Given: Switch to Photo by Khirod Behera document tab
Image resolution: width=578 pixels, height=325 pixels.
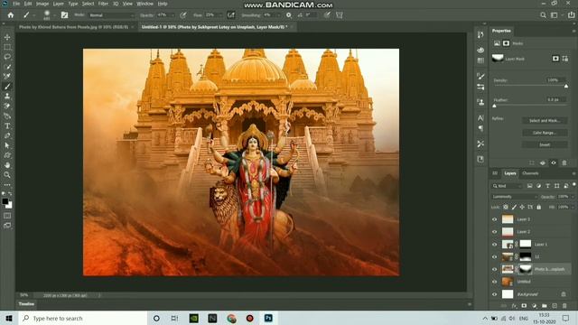Looking at the screenshot, I should pos(74,27).
